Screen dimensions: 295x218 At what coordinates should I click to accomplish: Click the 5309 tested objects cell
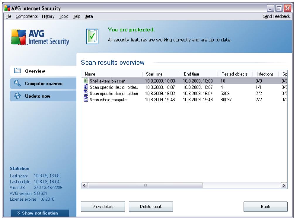(x=225, y=94)
